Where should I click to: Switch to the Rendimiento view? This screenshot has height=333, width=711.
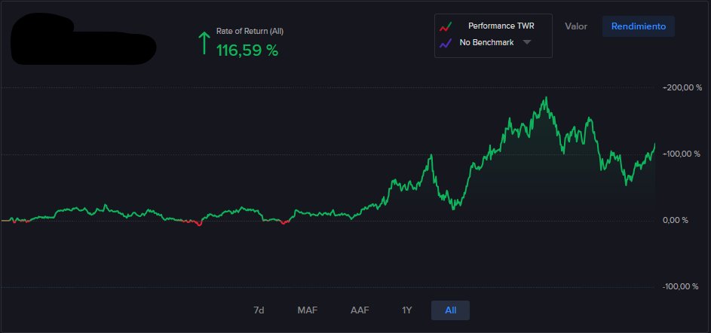[x=639, y=26]
